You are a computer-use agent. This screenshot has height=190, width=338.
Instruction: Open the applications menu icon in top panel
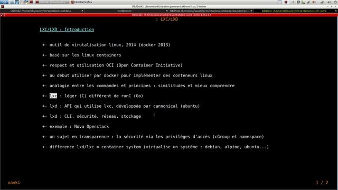[x=4, y=2]
